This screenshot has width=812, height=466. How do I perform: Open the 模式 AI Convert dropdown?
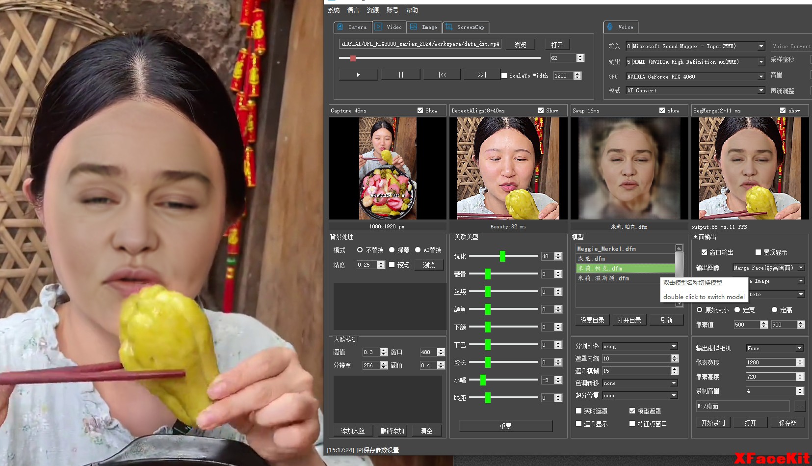(695, 90)
